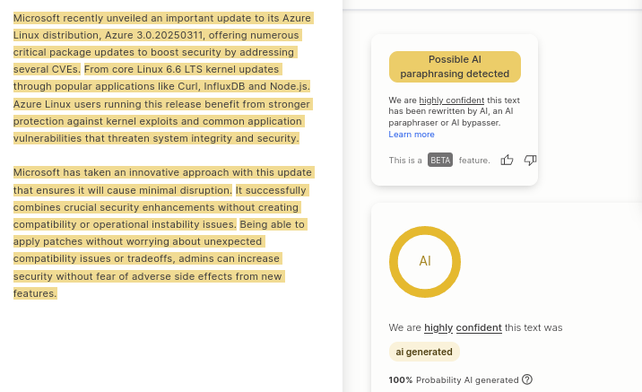Click the BETA badge
Screen dimensions: 642x392
pyautogui.click(x=440, y=160)
